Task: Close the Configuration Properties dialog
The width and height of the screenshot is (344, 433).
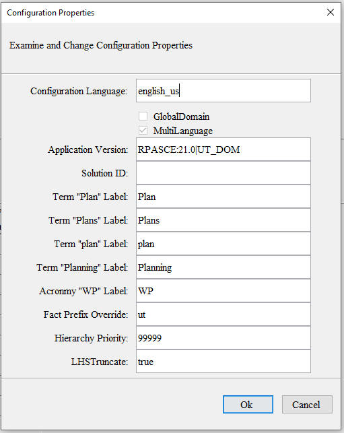Action: point(330,12)
